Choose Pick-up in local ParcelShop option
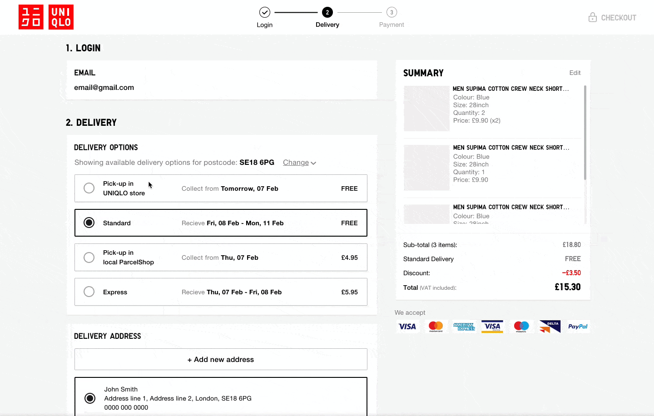 pos(221,258)
